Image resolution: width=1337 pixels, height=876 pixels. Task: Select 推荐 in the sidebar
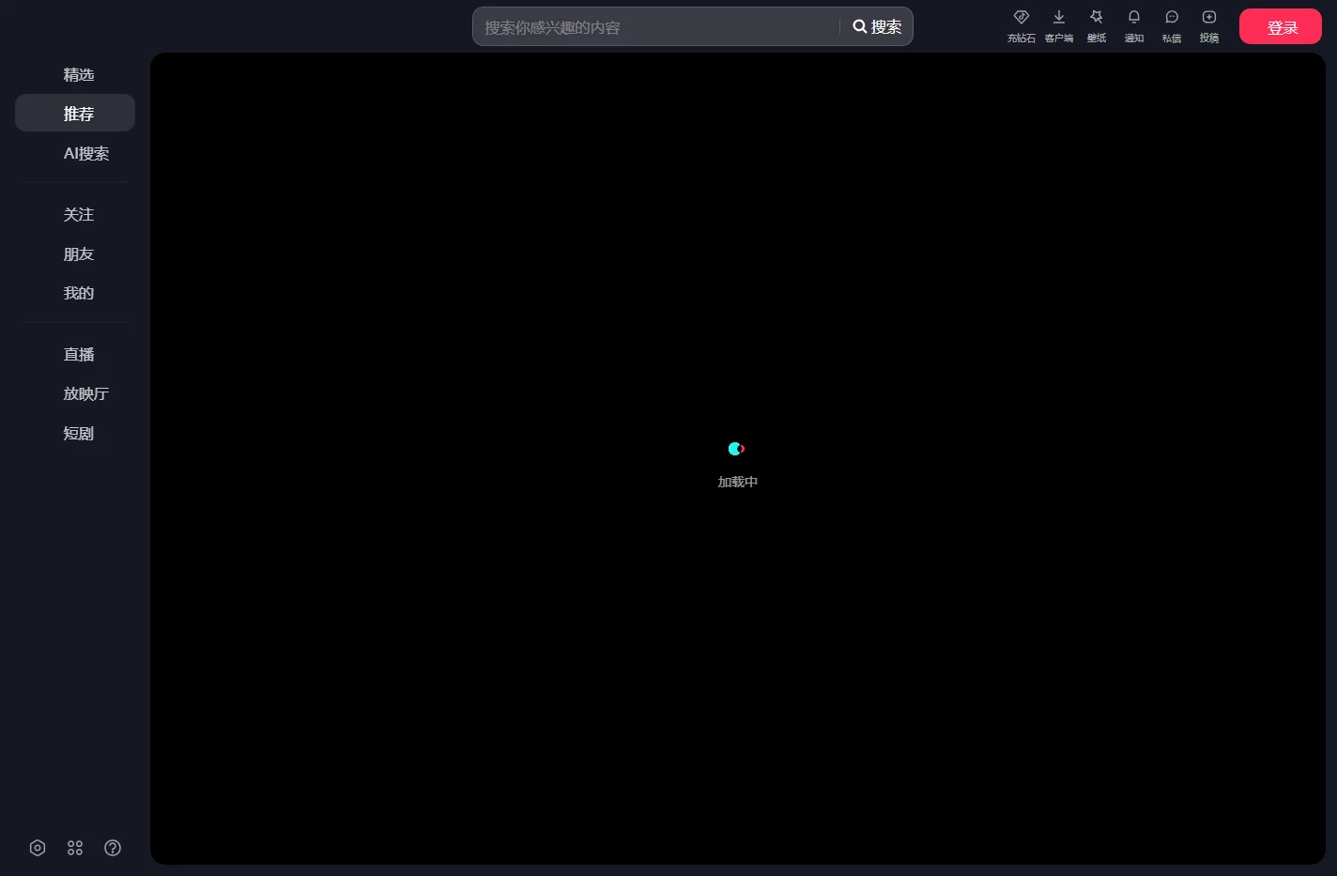coord(75,113)
